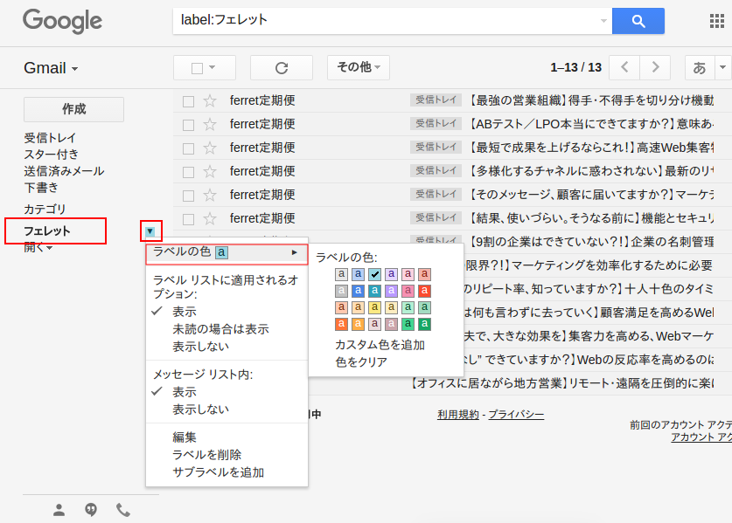This screenshot has width=732, height=523.
Task: Star the 結果、使いづらい message
Action: pos(210,218)
